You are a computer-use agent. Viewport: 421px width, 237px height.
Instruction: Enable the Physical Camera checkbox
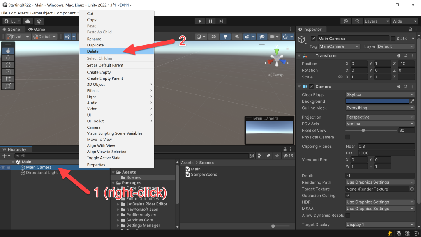pos(348,137)
